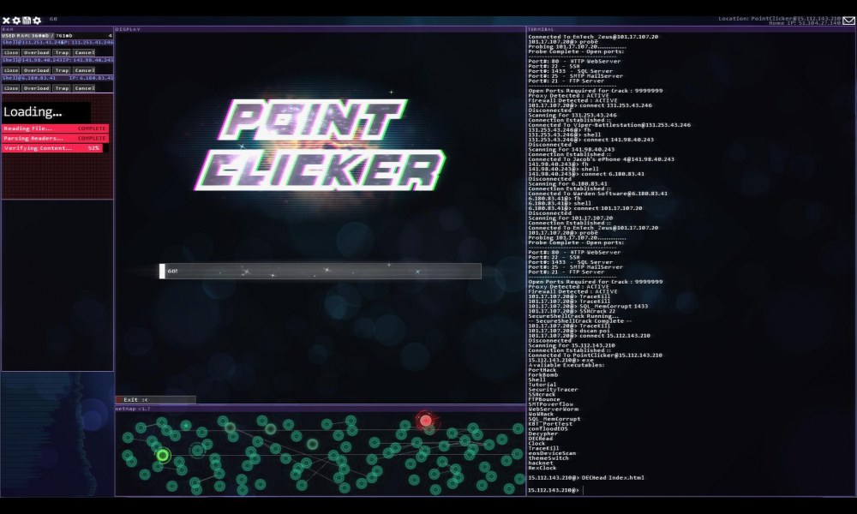The image size is (857, 514).
Task: Select the bright green home node on netMap
Action: 163,454
